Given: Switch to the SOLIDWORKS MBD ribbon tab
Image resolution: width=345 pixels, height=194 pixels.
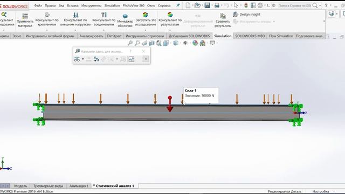Looking at the screenshot, I should pyautogui.click(x=250, y=36).
